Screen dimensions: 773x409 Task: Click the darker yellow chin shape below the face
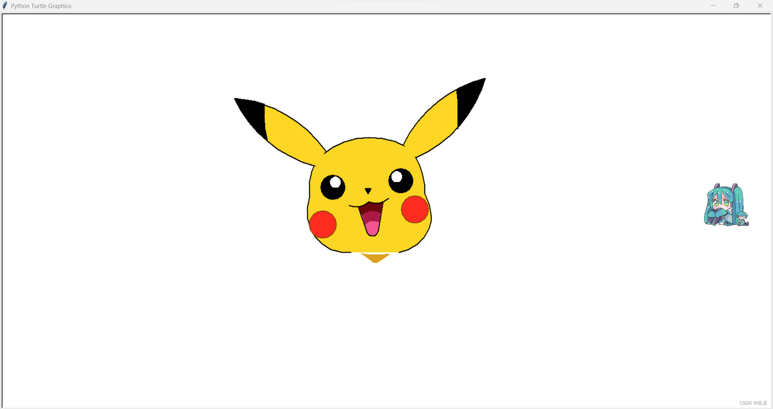[374, 257]
